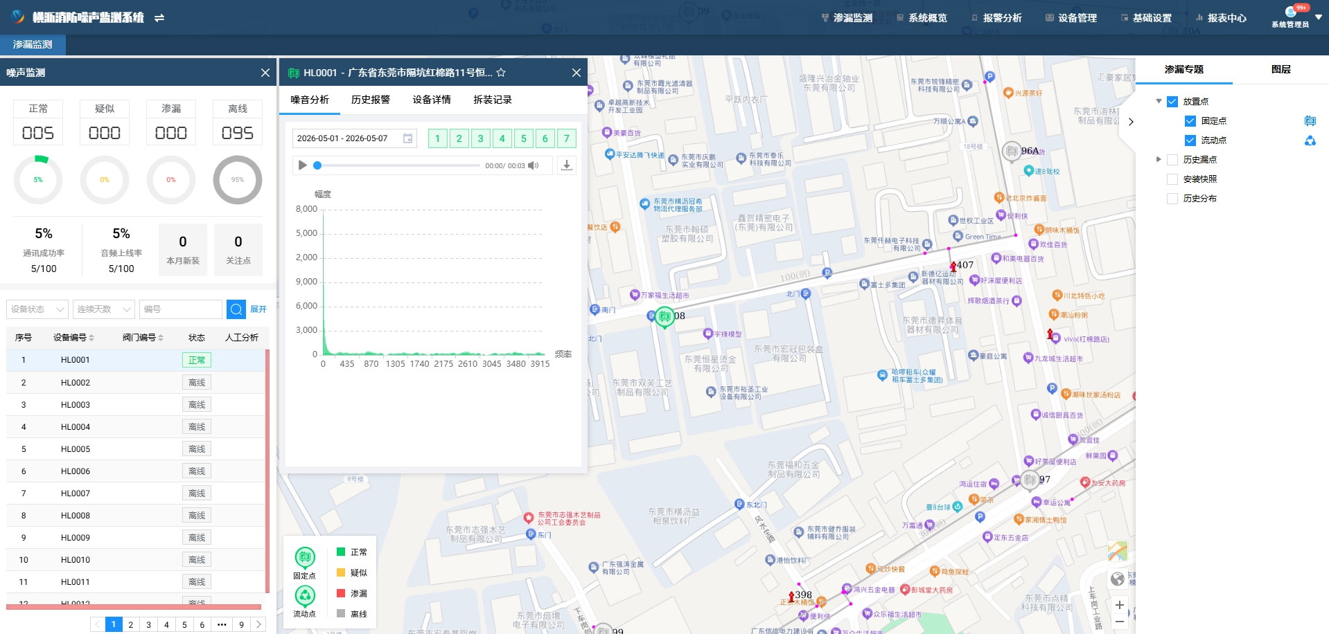Toggle the sidebar collapse icon beside system title
1329x634 pixels.
click(159, 18)
